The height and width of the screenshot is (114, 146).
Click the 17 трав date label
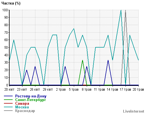125,90
